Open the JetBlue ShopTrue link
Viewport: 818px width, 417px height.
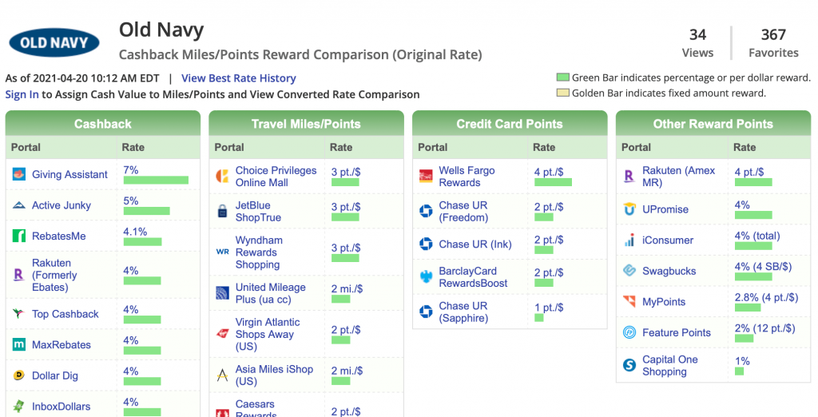click(258, 212)
